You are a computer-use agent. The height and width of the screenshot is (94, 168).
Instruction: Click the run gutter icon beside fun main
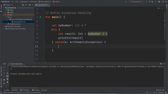(x=40, y=17)
